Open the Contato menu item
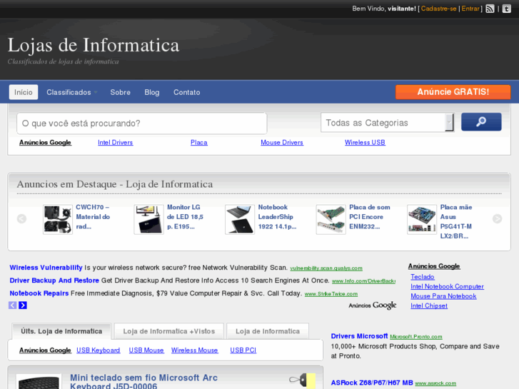Viewport: 519px width, 389px height. pos(186,92)
